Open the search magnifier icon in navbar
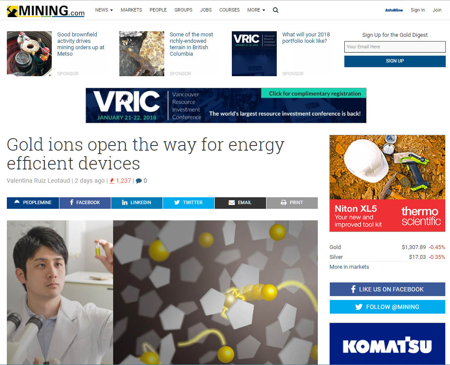 click(275, 10)
